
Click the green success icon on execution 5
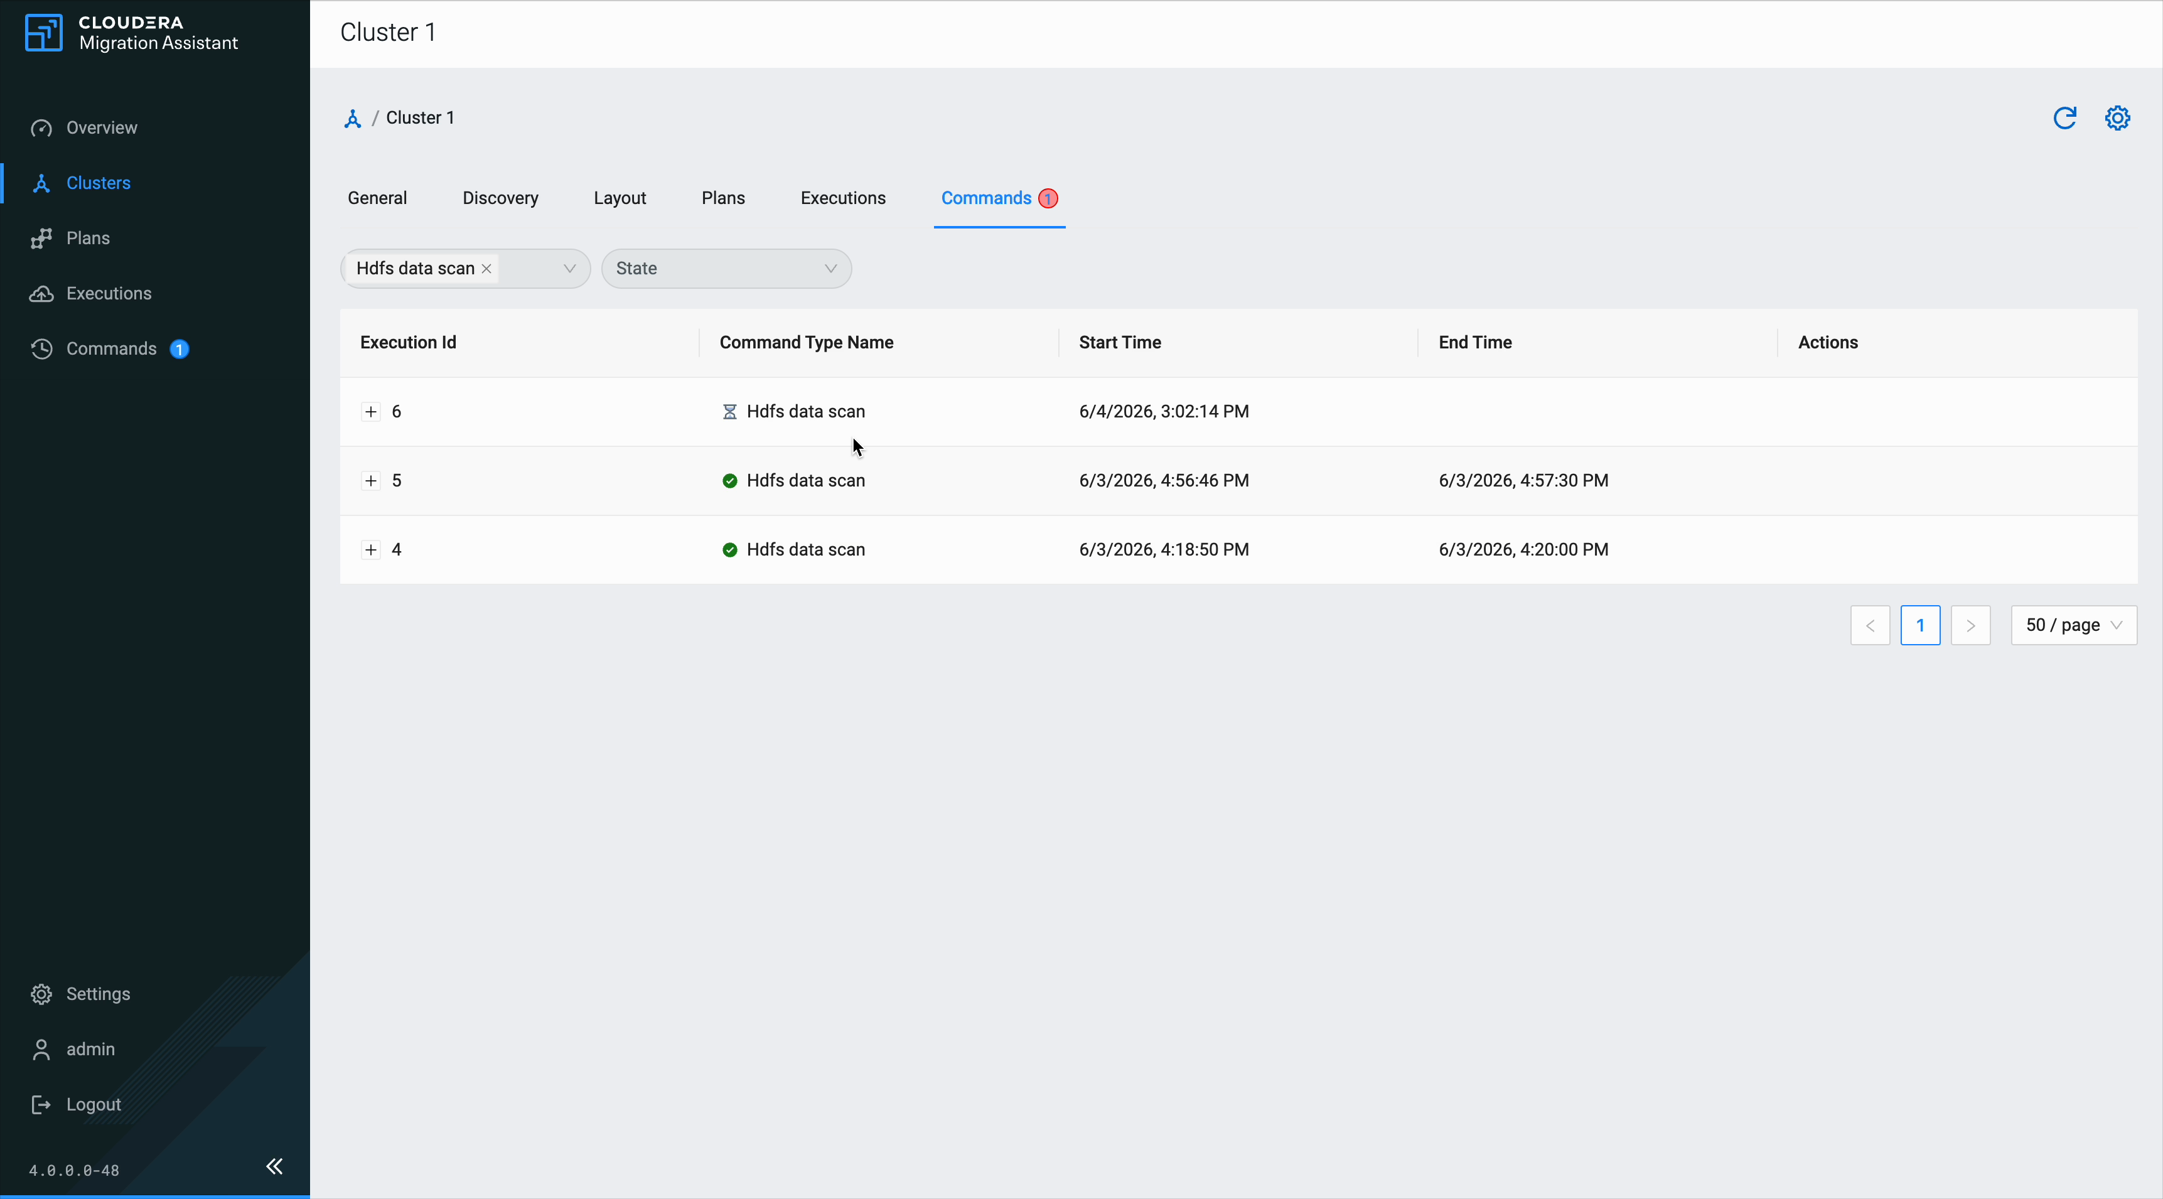coord(729,481)
